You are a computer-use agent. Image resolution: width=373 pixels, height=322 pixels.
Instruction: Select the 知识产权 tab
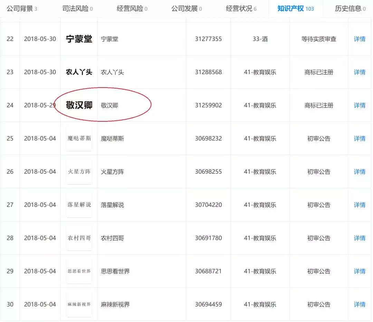295,9
